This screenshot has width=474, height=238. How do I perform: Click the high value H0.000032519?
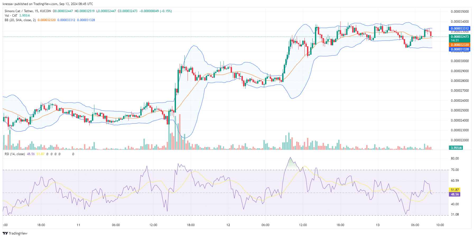(x=85, y=11)
